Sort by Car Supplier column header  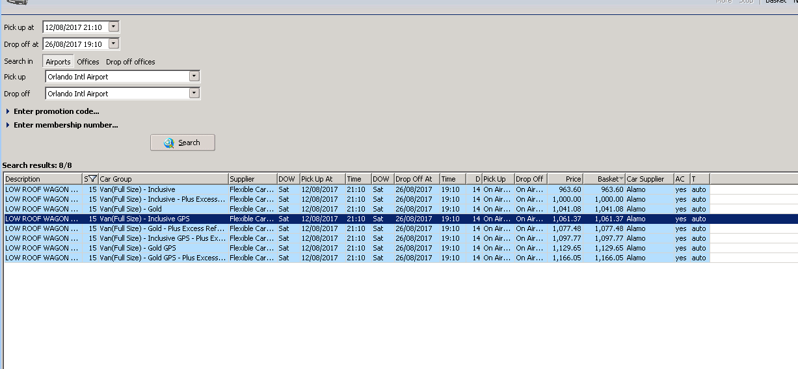click(x=650, y=179)
